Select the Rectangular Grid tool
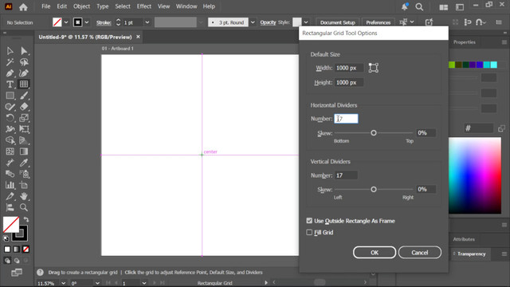 pos(24,85)
